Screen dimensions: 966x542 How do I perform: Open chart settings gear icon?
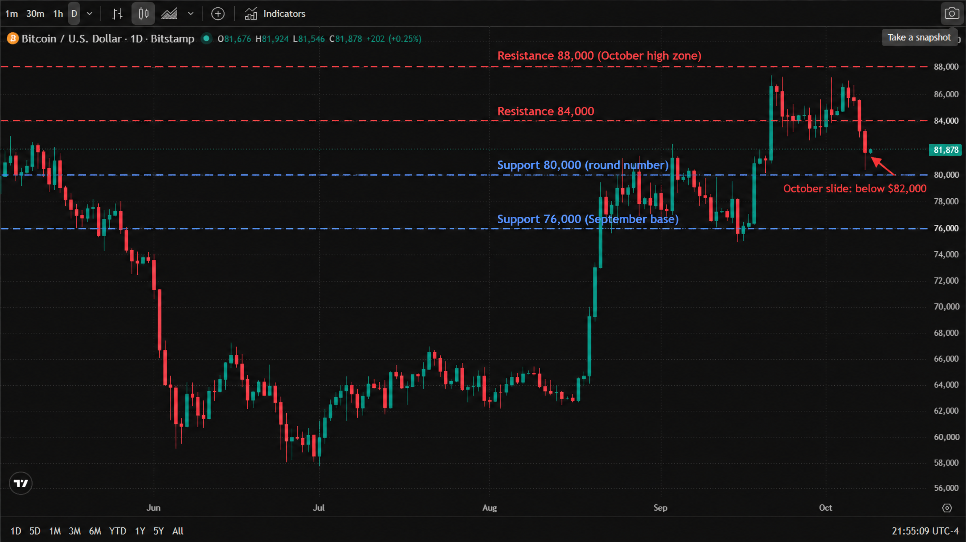click(x=947, y=508)
